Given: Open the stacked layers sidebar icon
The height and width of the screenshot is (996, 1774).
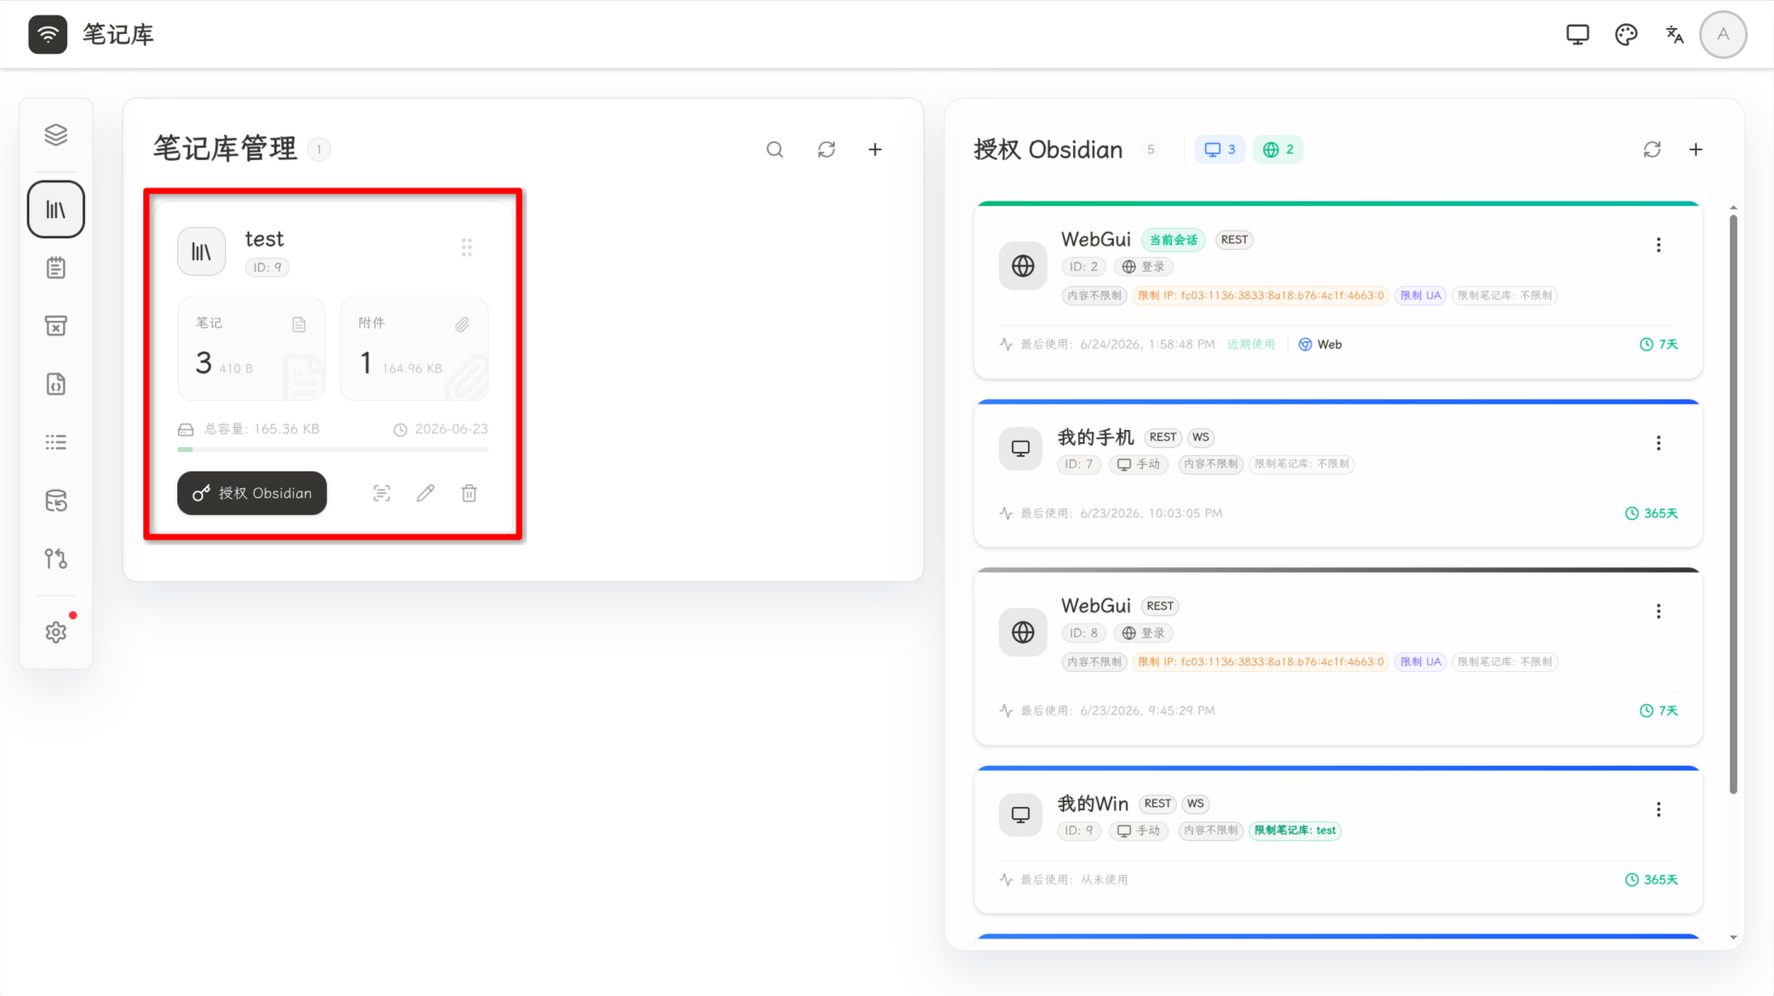Looking at the screenshot, I should point(56,134).
